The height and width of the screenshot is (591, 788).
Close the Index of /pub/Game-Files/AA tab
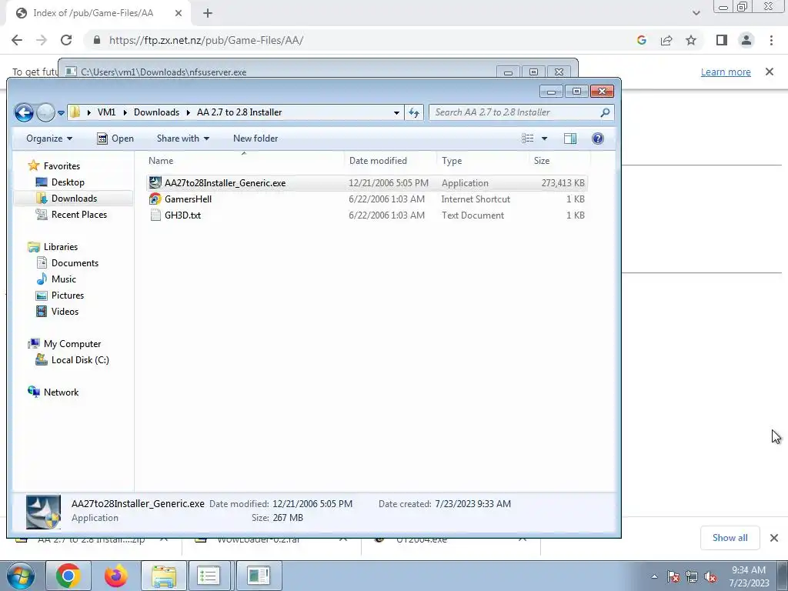(x=179, y=13)
